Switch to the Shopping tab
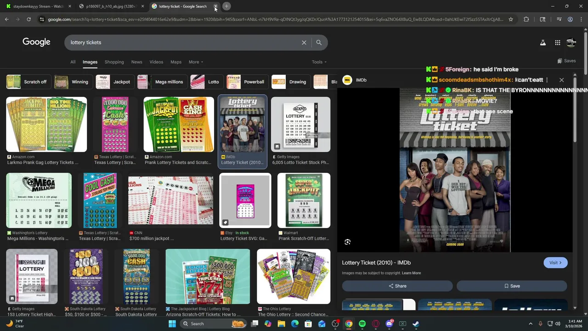Screen dimensions: 588x331 click(x=114, y=62)
